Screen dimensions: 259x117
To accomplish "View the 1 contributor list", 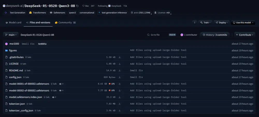I will pyautogui.click(x=189, y=35).
